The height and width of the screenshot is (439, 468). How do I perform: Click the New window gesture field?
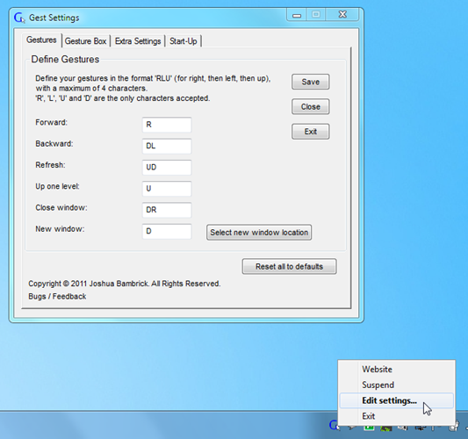(x=167, y=231)
